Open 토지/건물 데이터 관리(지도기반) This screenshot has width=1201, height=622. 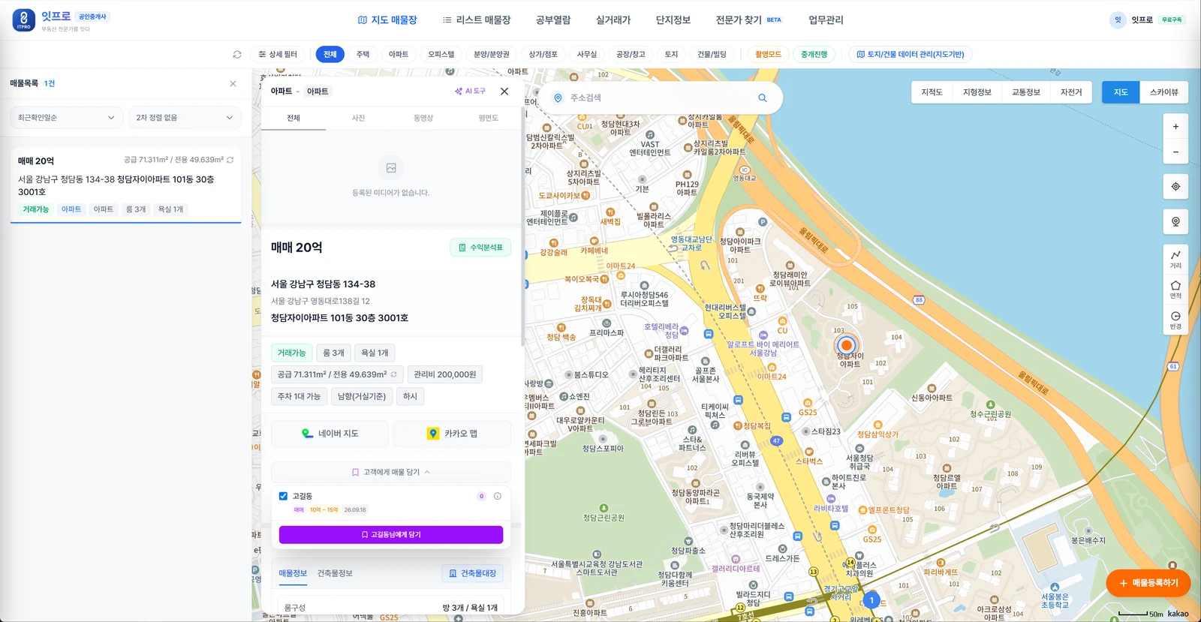911,54
